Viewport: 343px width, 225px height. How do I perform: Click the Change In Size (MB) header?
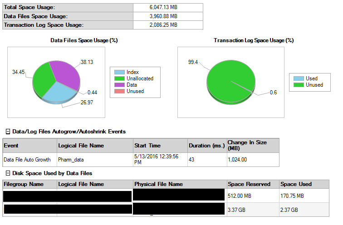tap(252, 145)
